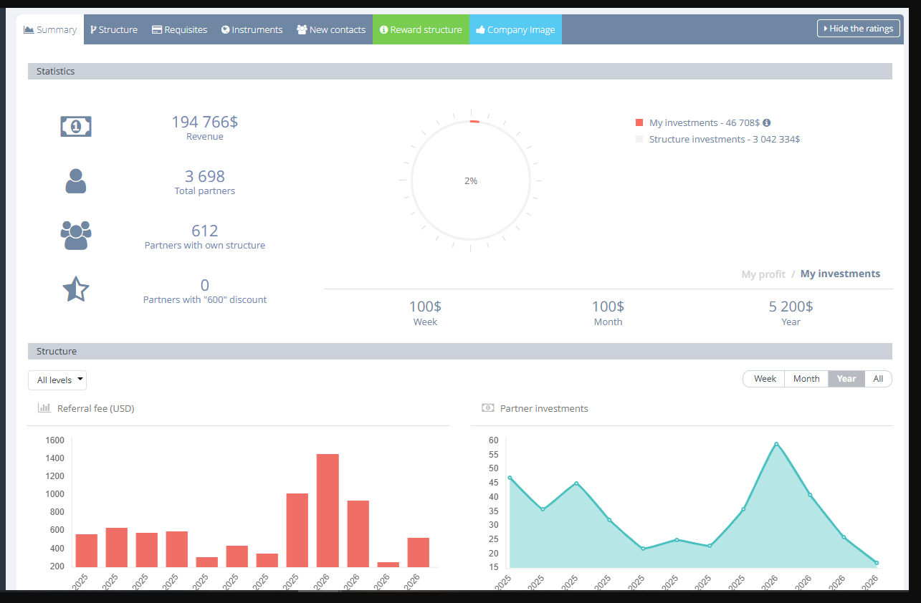Click the "100$" amount above the Month label
Viewport: 921px width, 603px height.
(x=608, y=307)
